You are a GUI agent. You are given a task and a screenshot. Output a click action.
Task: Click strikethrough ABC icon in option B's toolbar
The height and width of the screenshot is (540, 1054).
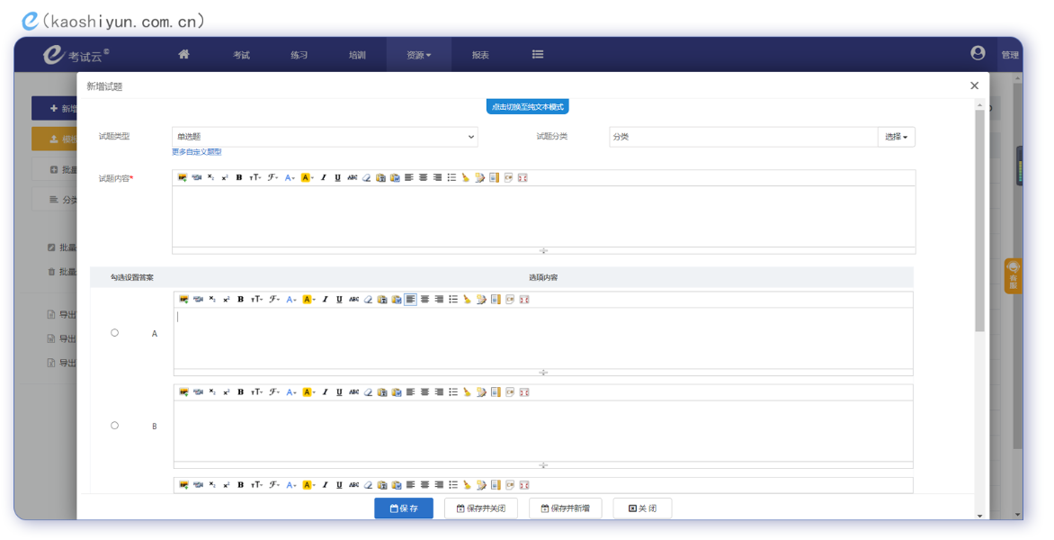353,392
